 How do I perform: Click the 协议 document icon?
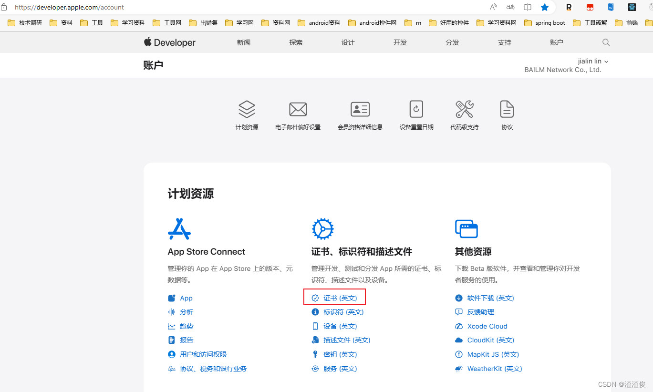[507, 109]
